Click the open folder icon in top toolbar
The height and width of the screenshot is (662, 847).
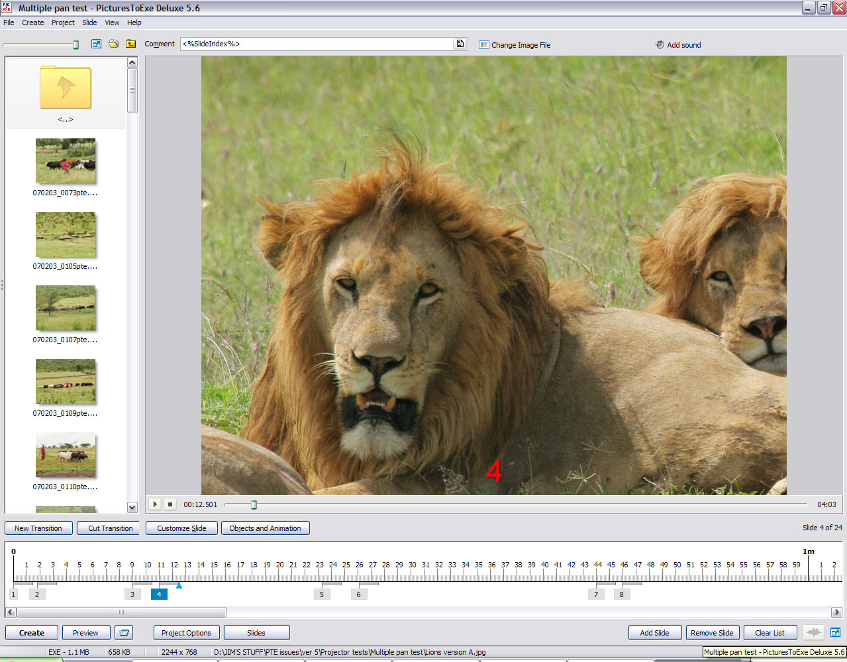[114, 44]
